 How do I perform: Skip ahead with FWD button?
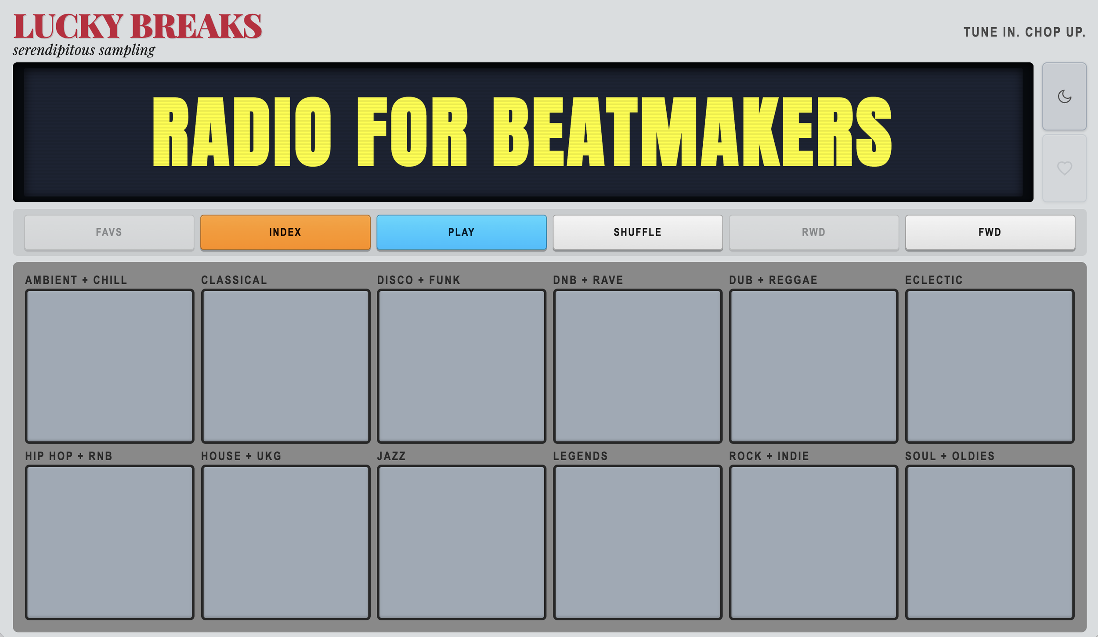990,232
